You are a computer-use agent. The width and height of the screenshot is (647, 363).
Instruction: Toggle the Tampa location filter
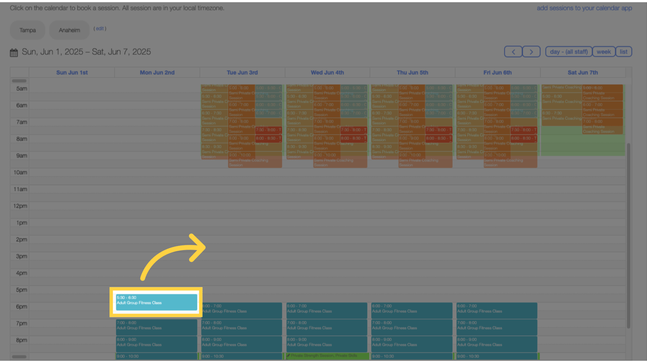tap(27, 30)
